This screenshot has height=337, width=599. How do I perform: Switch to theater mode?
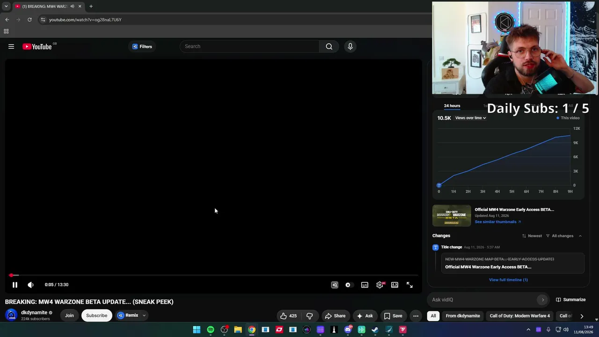[394, 285]
